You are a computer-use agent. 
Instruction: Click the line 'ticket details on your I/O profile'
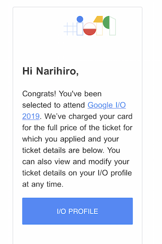pos(77,173)
